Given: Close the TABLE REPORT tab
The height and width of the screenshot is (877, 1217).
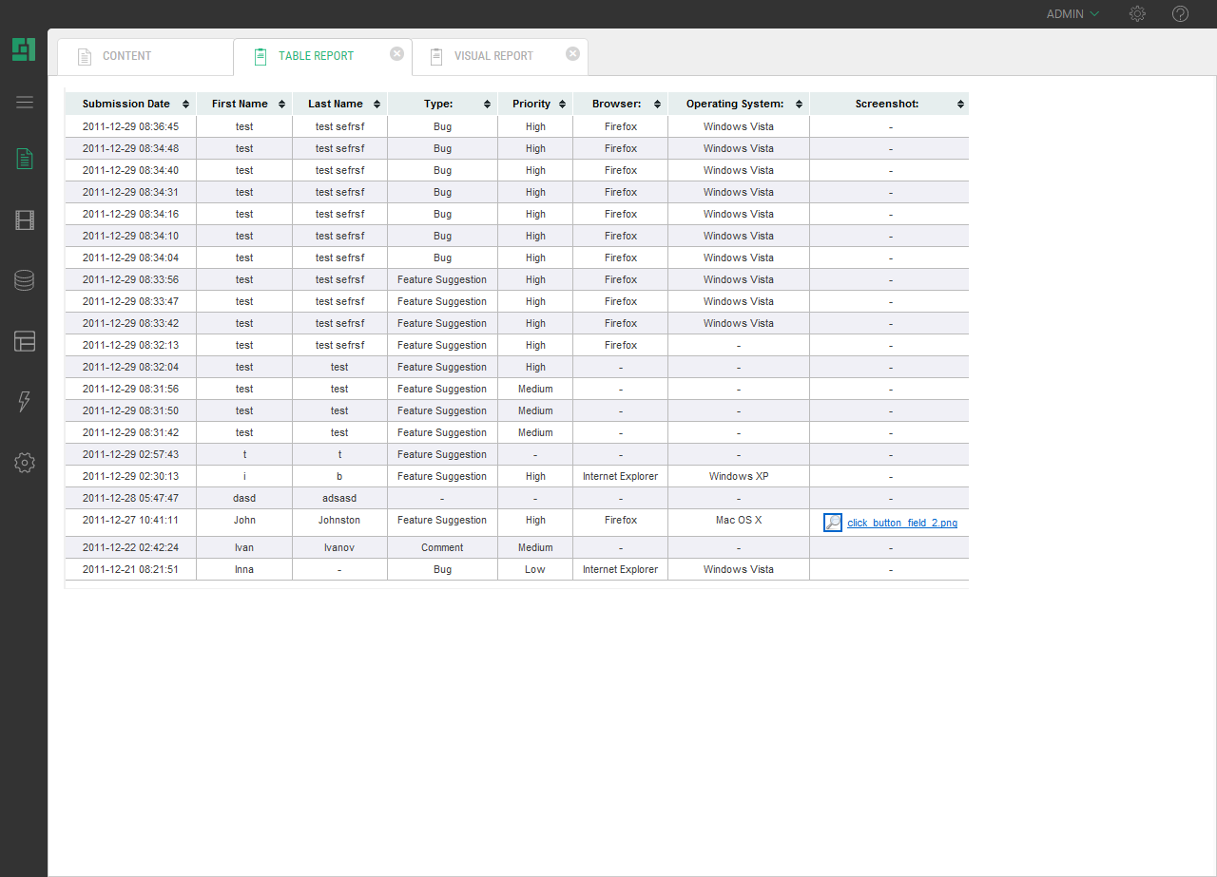Looking at the screenshot, I should [x=397, y=54].
